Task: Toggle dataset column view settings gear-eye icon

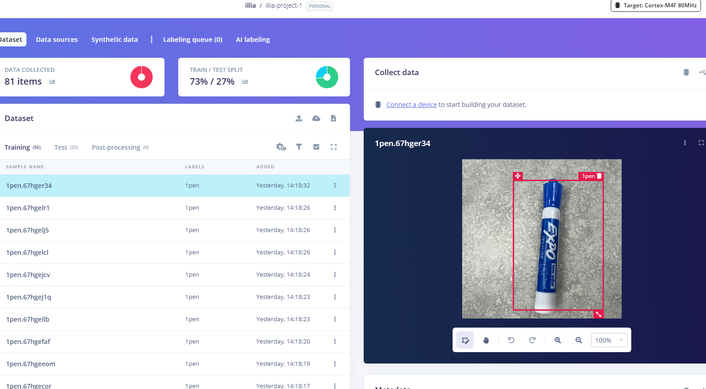Action: 281,147
